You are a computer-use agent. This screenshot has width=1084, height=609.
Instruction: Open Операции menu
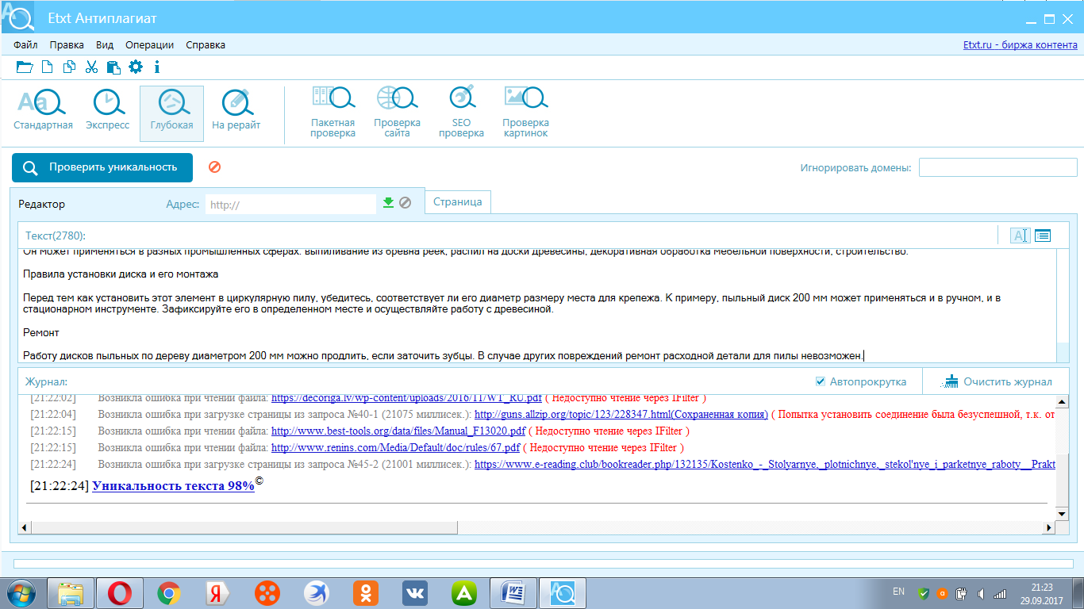pyautogui.click(x=149, y=45)
